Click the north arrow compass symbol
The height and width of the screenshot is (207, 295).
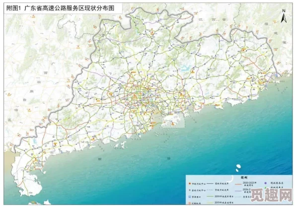(x=284, y=16)
